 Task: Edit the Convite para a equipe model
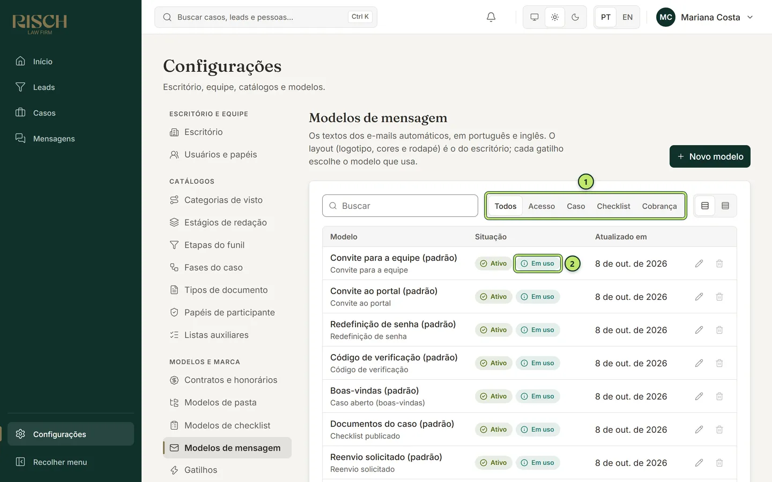(x=699, y=263)
